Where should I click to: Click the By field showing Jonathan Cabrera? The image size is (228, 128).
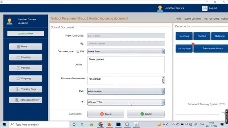pyautogui.click(x=126, y=43)
